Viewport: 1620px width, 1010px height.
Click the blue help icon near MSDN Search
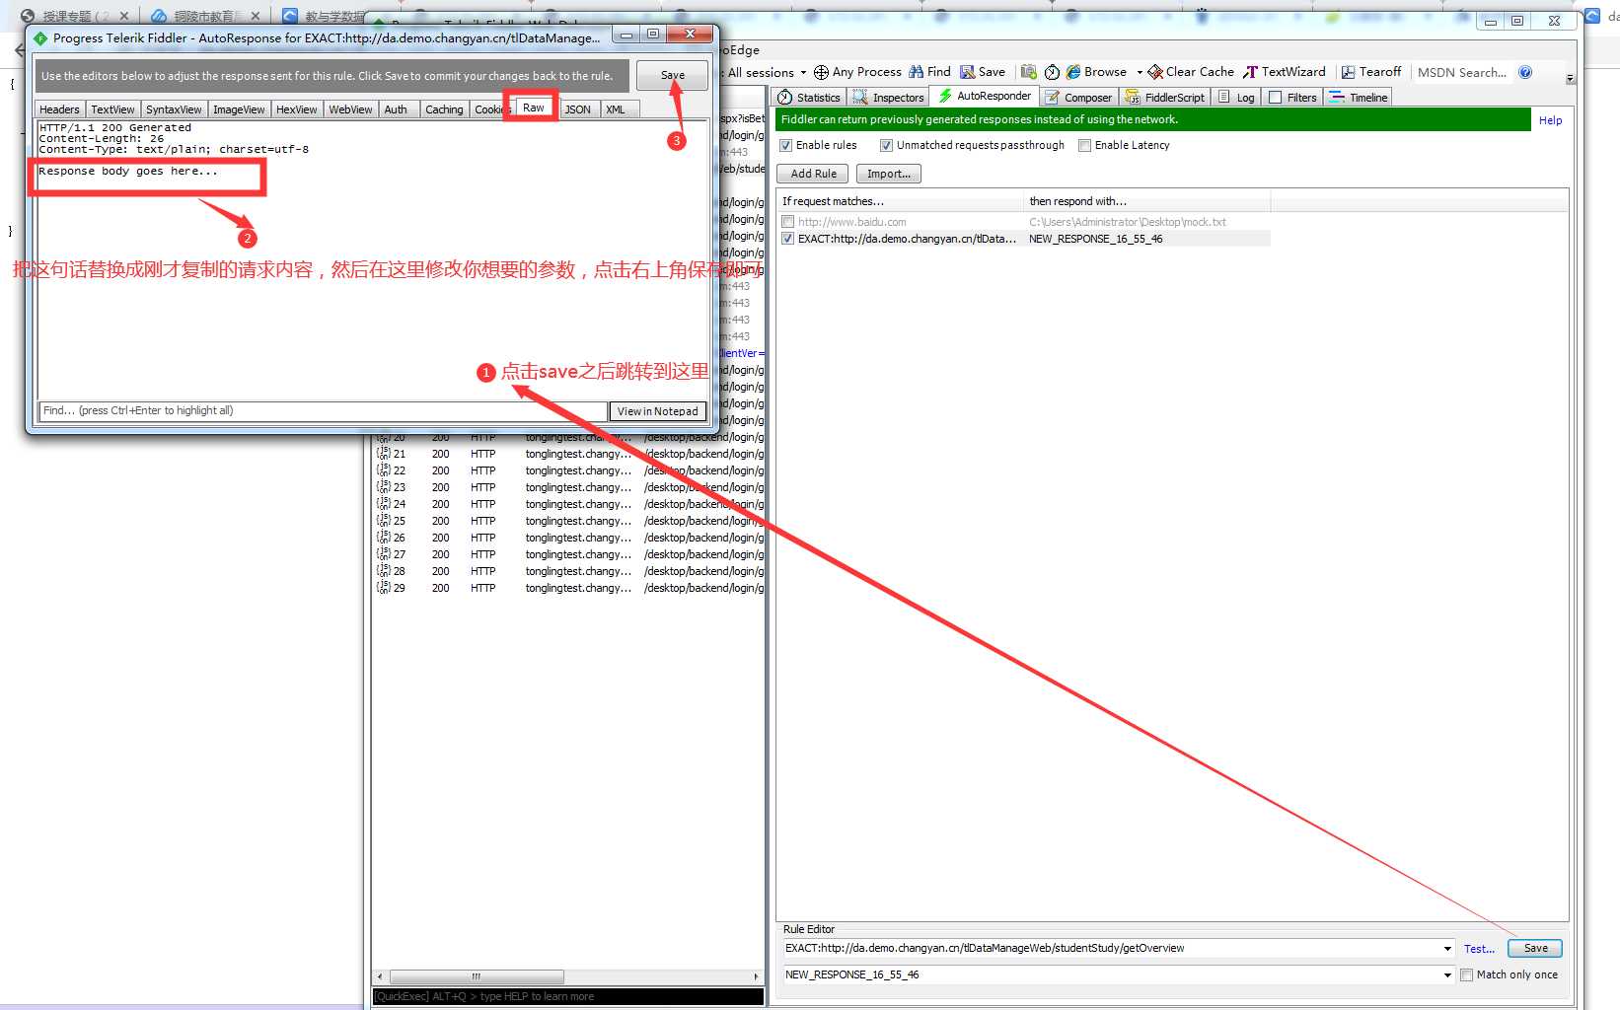pyautogui.click(x=1525, y=72)
